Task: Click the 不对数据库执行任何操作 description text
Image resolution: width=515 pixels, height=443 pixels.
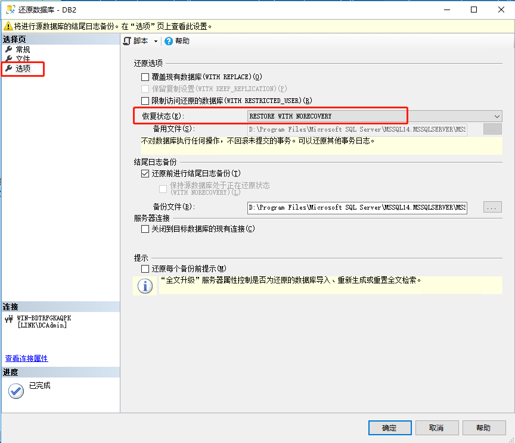Action: pos(258,141)
